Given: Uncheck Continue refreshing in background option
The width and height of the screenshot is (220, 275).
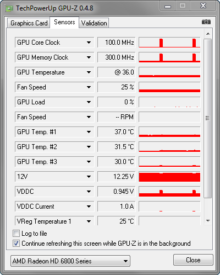Looking at the screenshot, I should tap(16, 244).
